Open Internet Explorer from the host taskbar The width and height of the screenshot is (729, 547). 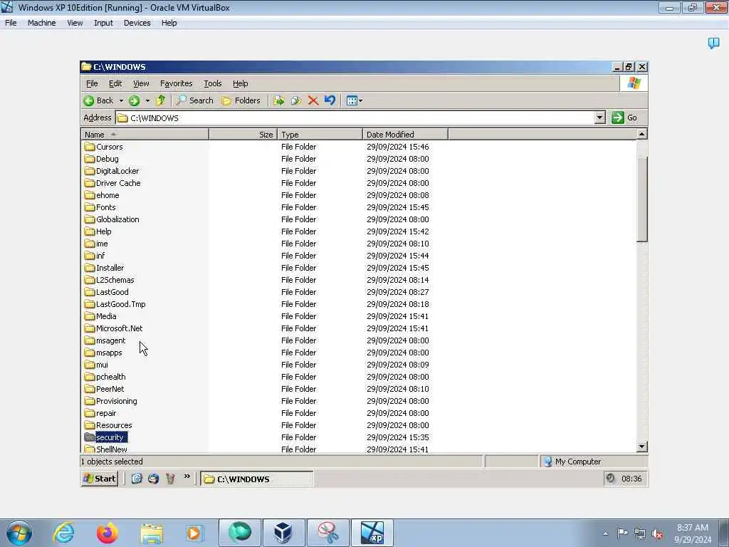coord(63,533)
